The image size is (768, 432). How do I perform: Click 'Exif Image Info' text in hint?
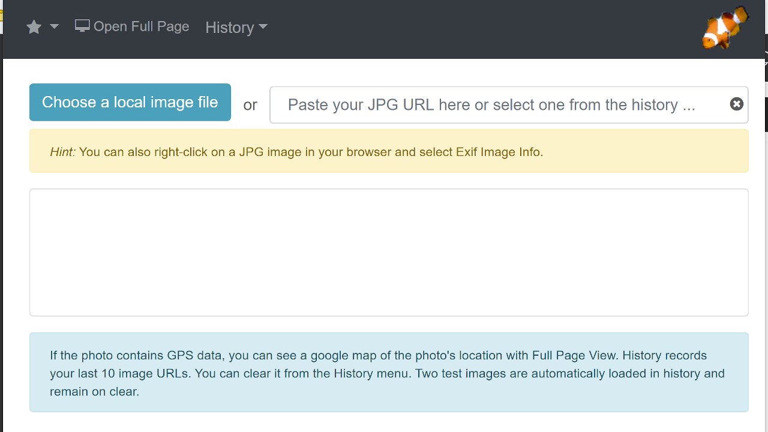pos(496,152)
